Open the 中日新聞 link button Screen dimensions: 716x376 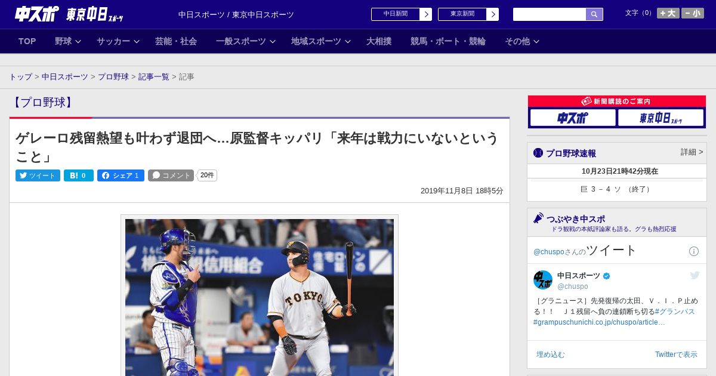(396, 14)
